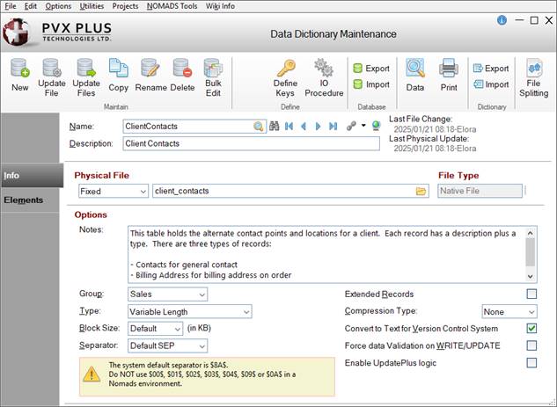Click the Database Export button
Image resolution: width=557 pixels, height=407 pixels.
pyautogui.click(x=370, y=69)
